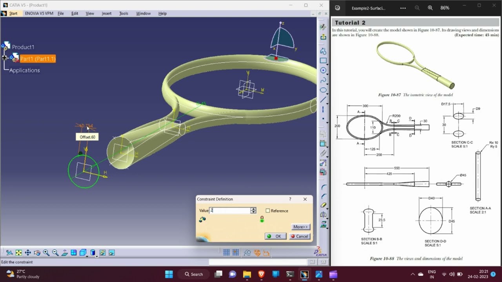Click the Swap Visible Space icon
This screenshot has width=502, height=282.
[x=111, y=253]
